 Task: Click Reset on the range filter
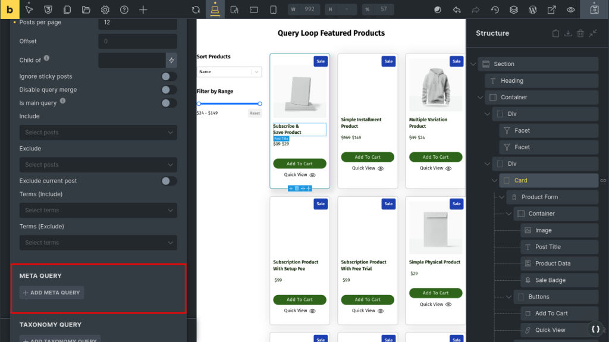point(255,113)
